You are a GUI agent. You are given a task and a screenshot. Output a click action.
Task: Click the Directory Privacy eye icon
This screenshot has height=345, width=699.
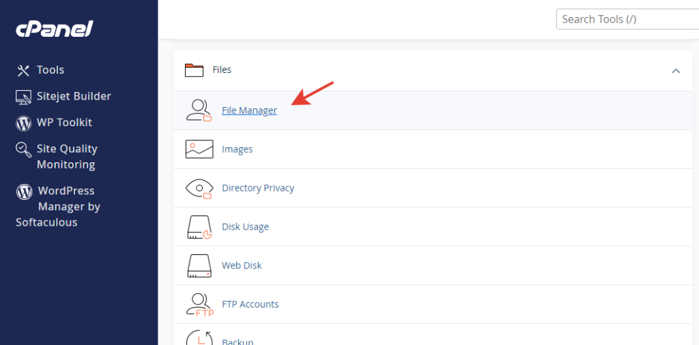[x=199, y=188]
